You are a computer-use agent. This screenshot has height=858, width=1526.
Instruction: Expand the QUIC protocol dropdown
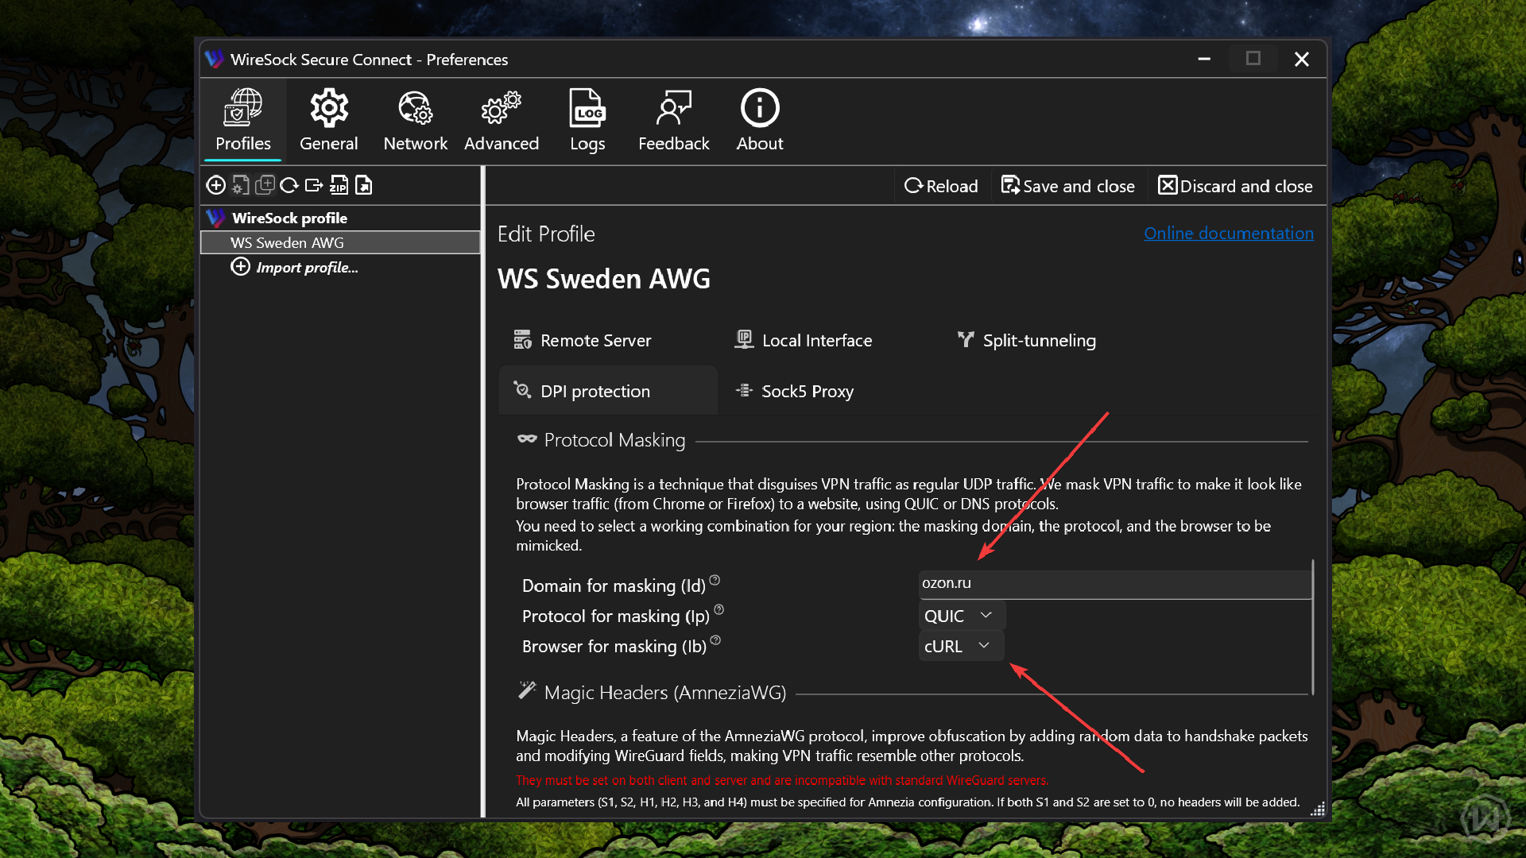(x=960, y=616)
